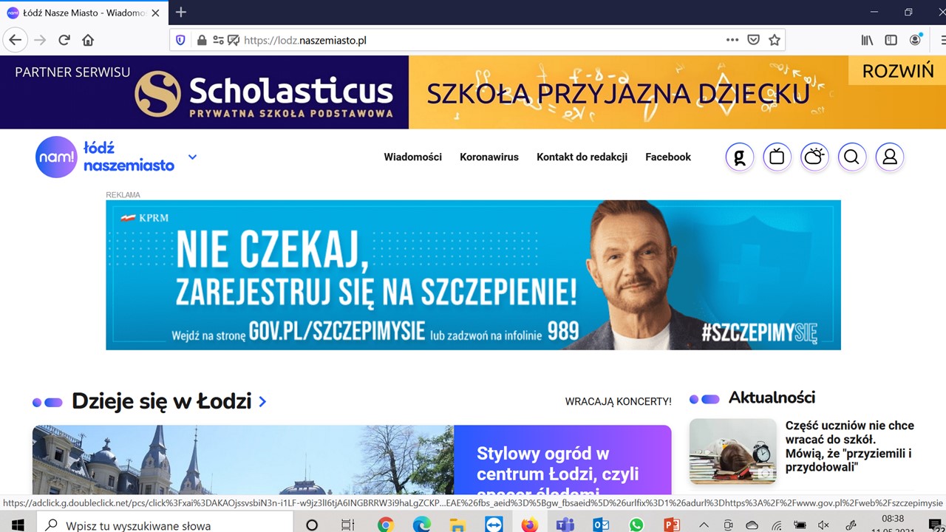Open the Kontakt do redakcji link
The width and height of the screenshot is (946, 532).
coord(582,157)
